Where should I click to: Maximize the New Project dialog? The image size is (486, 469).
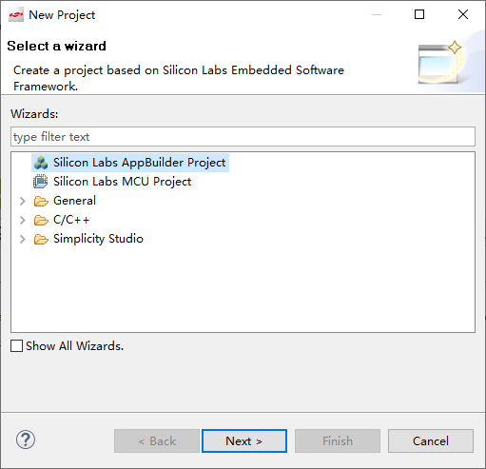pyautogui.click(x=419, y=14)
